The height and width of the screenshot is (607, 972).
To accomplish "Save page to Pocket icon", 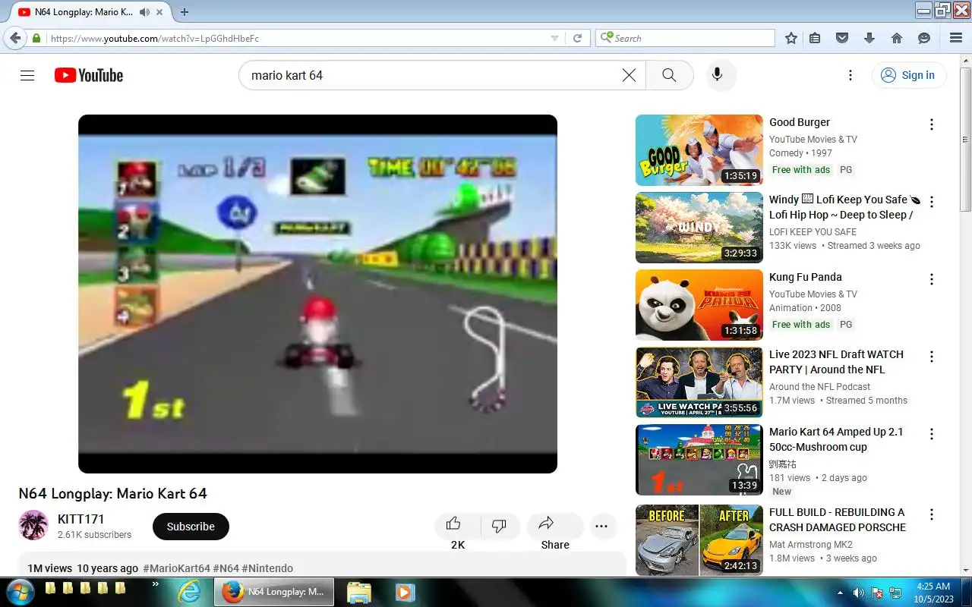I will [x=841, y=38].
